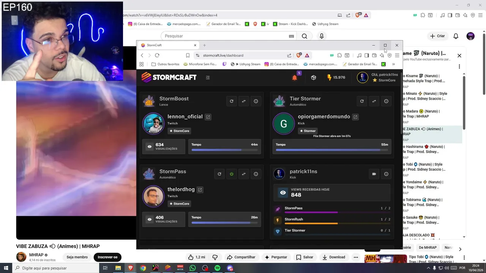This screenshot has height=273, width=486.
Task: Click the 15.976 lightning points balance
Action: [x=336, y=77]
